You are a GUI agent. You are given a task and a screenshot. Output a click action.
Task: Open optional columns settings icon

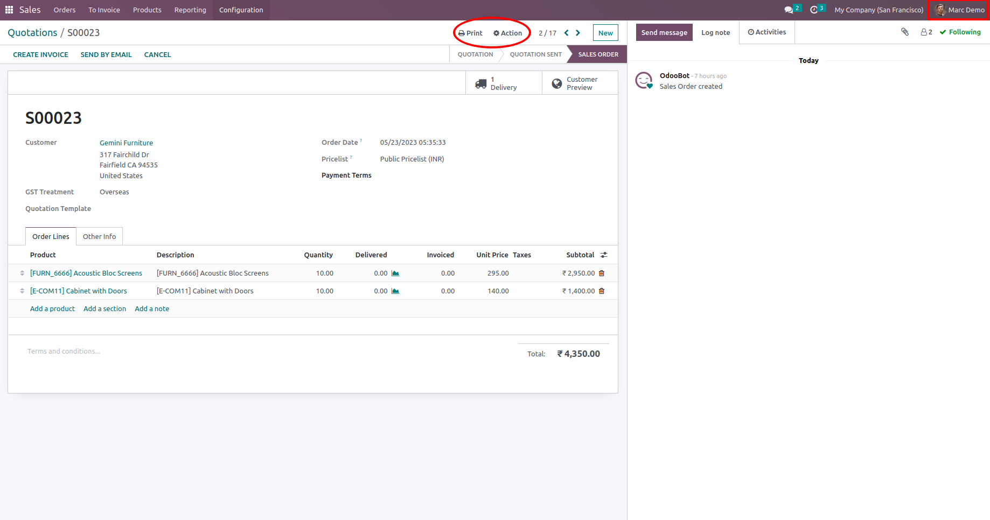pyautogui.click(x=604, y=255)
